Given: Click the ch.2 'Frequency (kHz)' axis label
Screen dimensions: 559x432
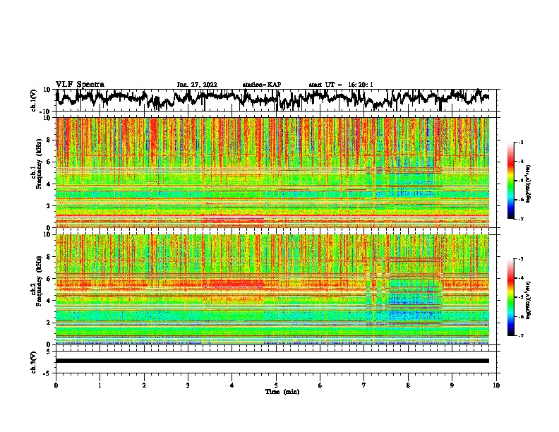Looking at the screenshot, I should pyautogui.click(x=39, y=281).
